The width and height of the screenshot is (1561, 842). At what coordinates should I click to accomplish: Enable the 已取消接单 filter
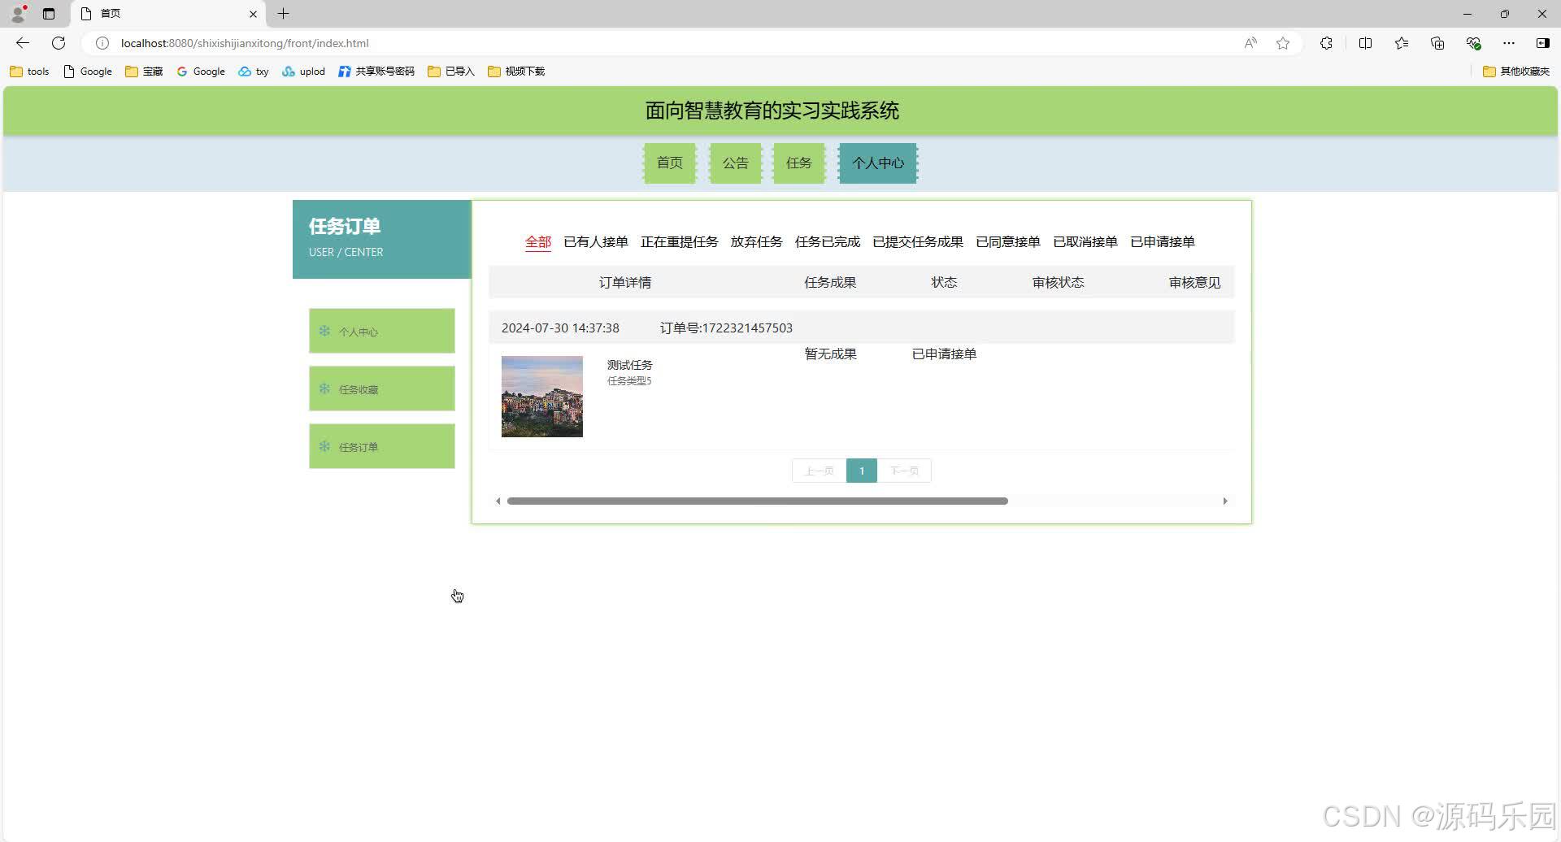point(1085,241)
